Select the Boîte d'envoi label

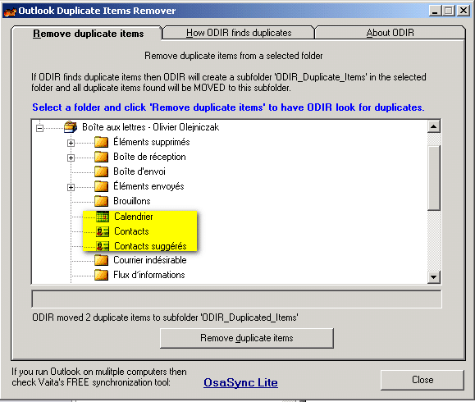coord(139,171)
